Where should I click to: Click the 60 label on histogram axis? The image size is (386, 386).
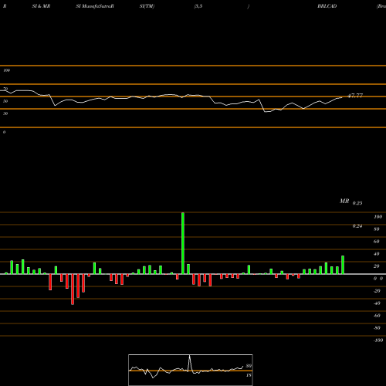(x=377, y=242)
